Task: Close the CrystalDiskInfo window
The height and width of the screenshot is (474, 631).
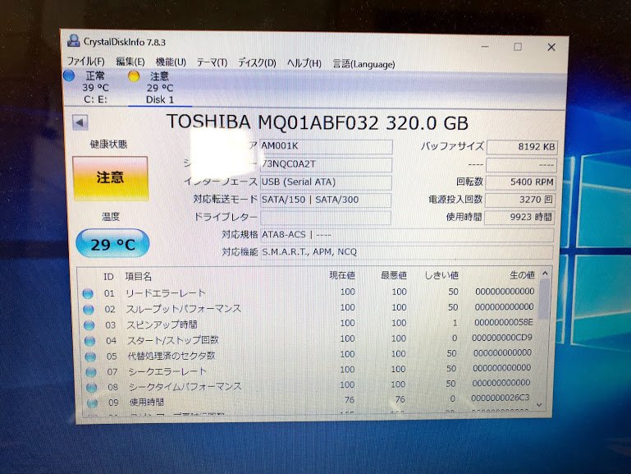Action: pyautogui.click(x=551, y=48)
